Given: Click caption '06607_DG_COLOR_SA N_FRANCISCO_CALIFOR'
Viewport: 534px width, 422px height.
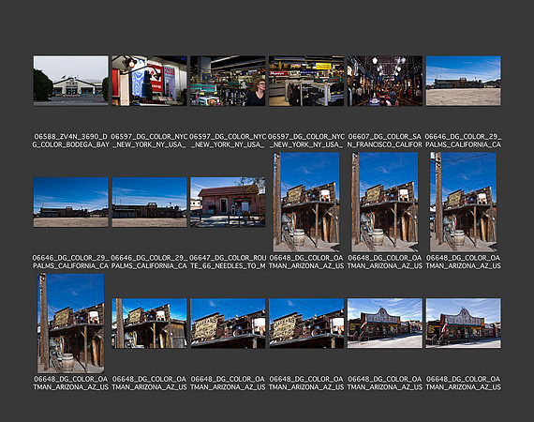Looking at the screenshot, I should [385, 141].
